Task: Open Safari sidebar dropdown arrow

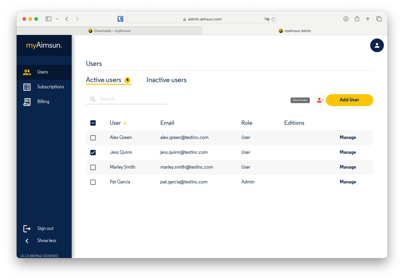Action: 57,19
